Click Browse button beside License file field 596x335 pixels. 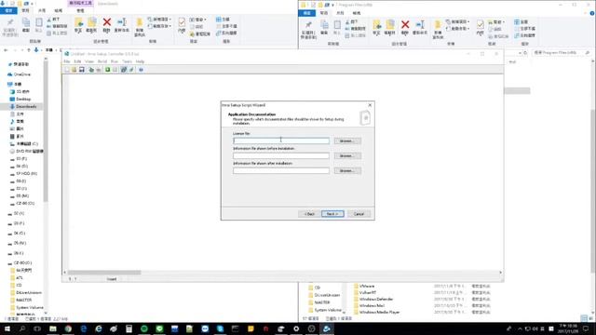pos(347,141)
